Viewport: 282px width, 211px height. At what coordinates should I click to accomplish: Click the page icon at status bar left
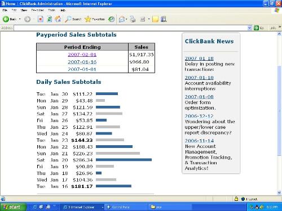tap(3, 199)
